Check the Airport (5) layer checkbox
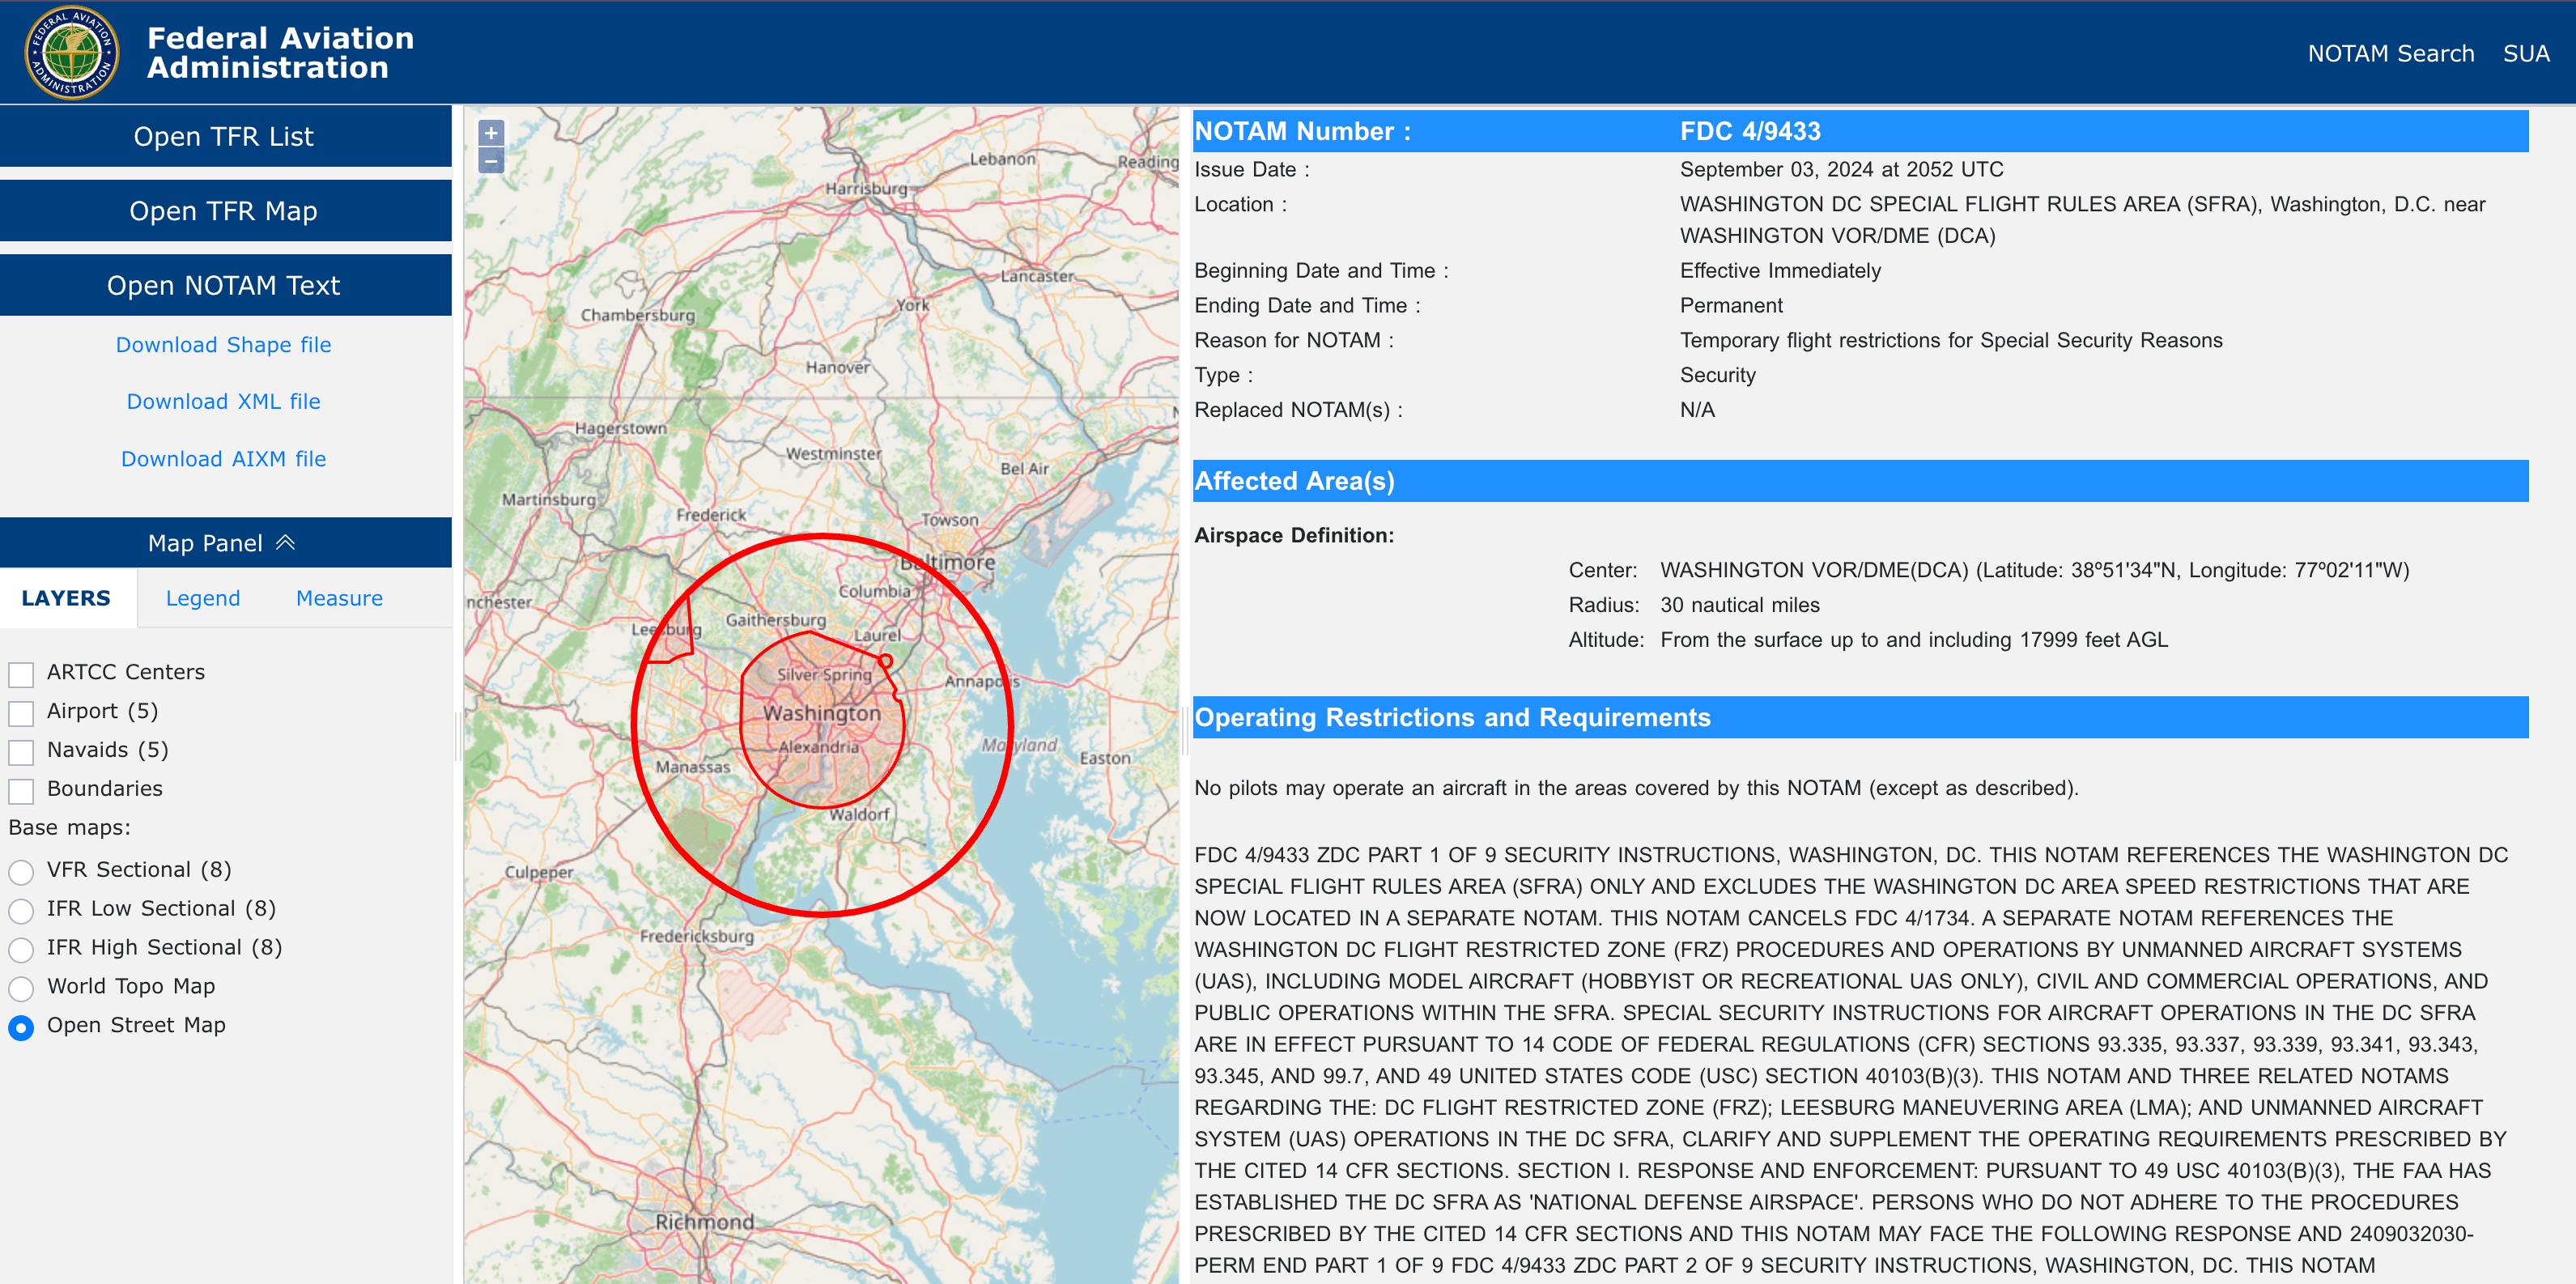This screenshot has height=1284, width=2576. click(21, 712)
